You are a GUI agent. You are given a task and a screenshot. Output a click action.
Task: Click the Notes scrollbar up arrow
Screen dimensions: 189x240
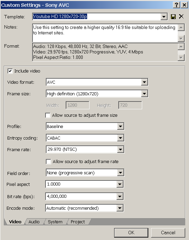click(x=181, y=28)
